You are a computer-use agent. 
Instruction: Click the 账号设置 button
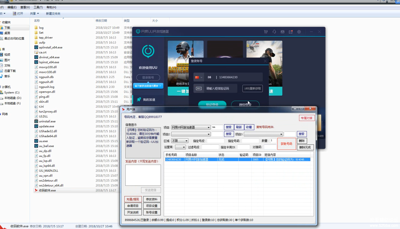pos(152,212)
